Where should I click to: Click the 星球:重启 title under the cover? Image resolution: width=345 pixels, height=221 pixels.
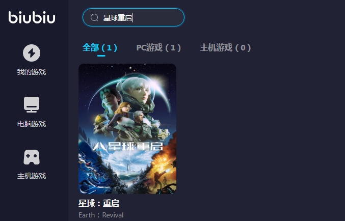pyautogui.click(x=99, y=203)
